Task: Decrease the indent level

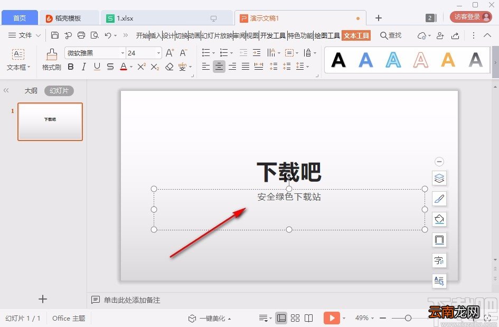Action: (243, 52)
